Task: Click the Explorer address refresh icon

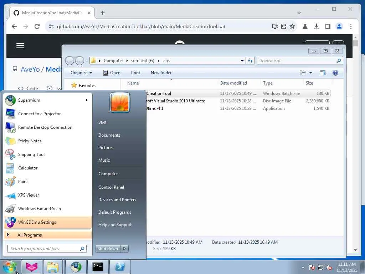Action: [x=250, y=61]
